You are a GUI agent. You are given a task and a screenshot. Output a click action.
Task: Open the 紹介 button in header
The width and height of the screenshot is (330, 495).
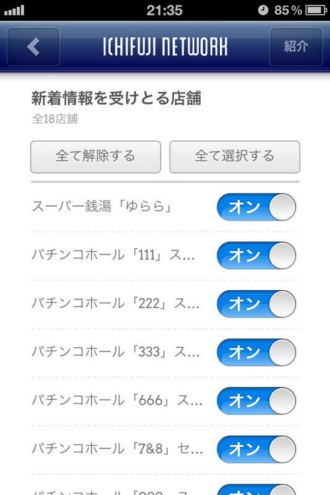(296, 47)
